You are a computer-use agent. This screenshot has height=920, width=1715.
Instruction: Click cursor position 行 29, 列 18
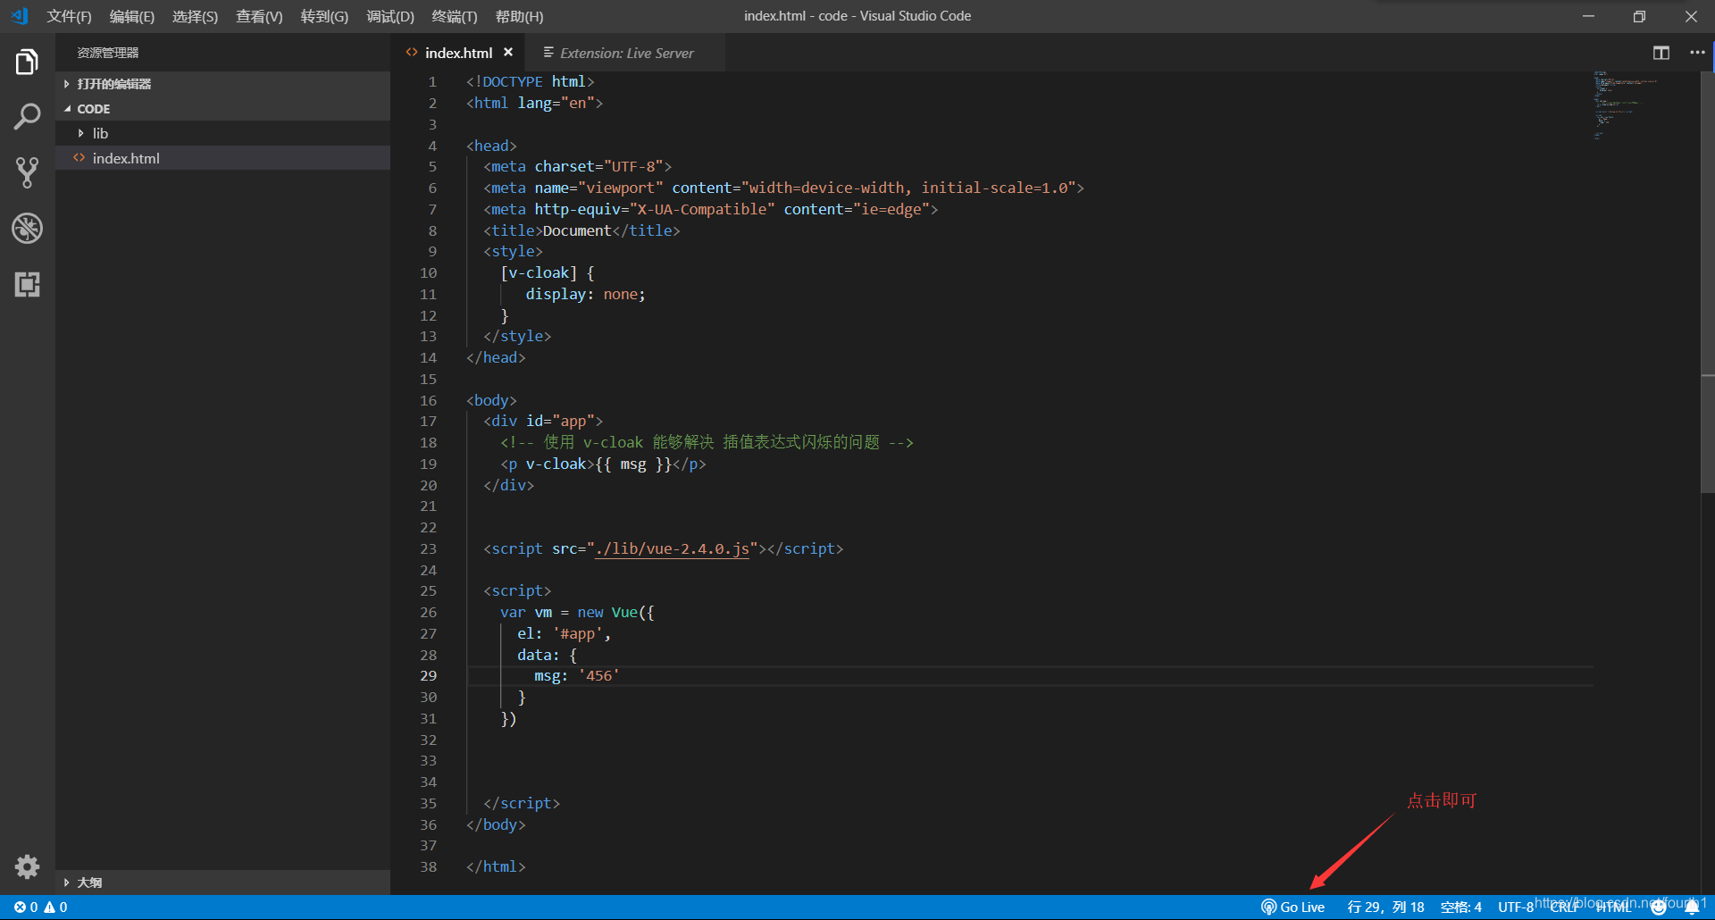[x=1385, y=907]
